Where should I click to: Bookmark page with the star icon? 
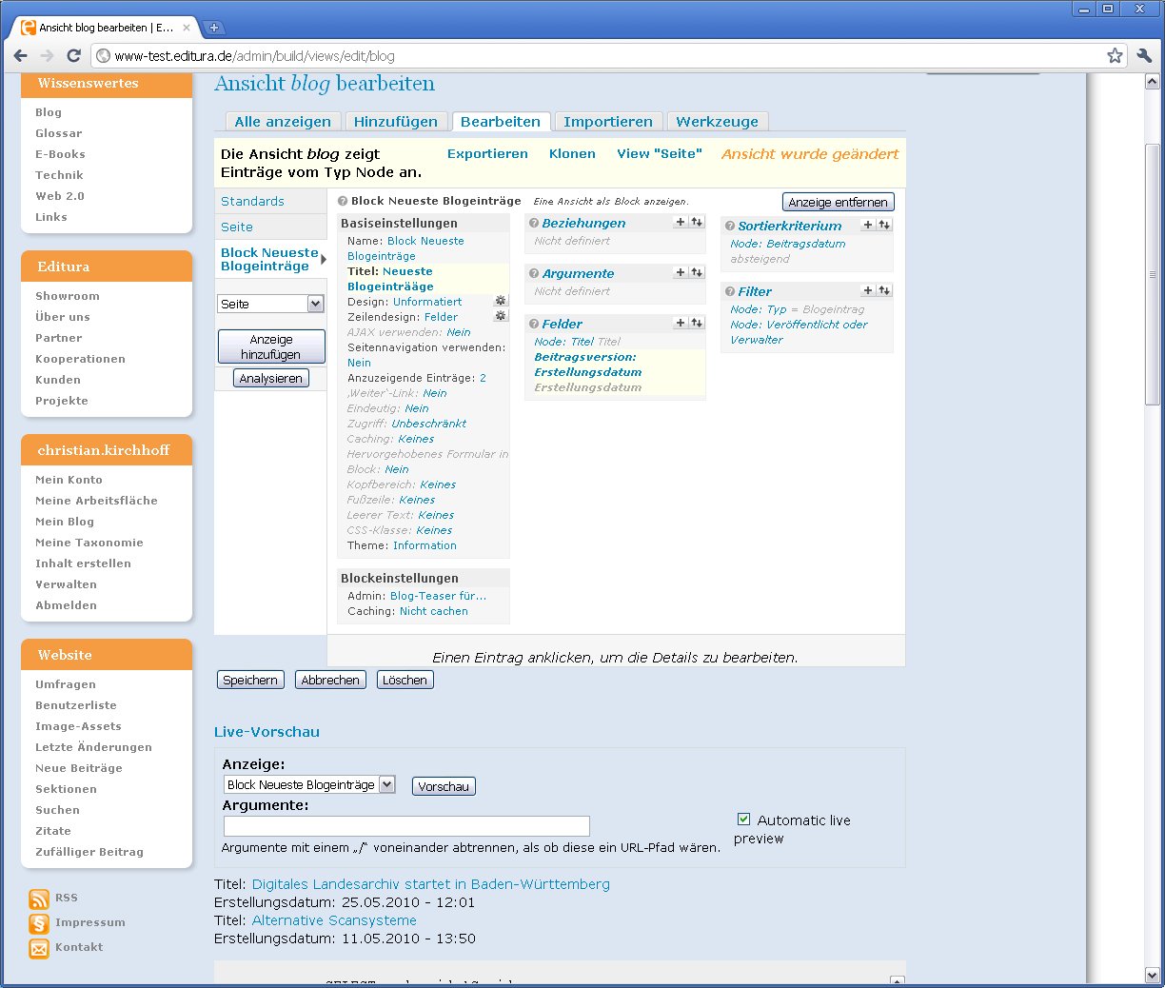(1115, 55)
